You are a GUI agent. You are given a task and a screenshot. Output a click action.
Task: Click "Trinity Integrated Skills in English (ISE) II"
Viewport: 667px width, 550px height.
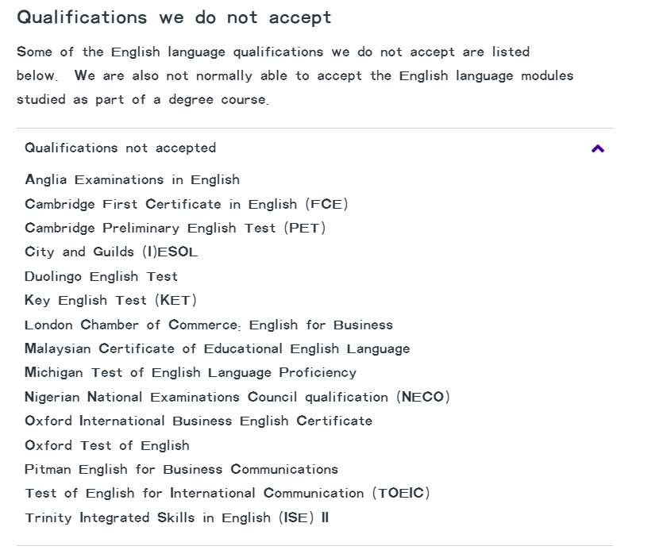tap(176, 518)
